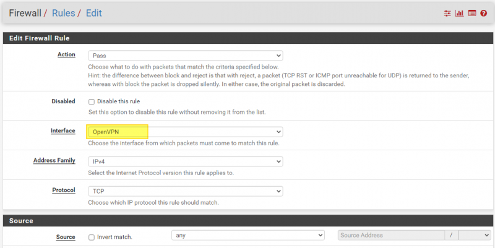Viewport: 495px width, 248px height.
Task: Open the Address Family dropdown showing IPv4
Action: click(x=186, y=161)
